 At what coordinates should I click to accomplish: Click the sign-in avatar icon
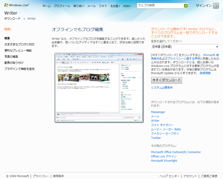pyautogui.click(x=216, y=6)
